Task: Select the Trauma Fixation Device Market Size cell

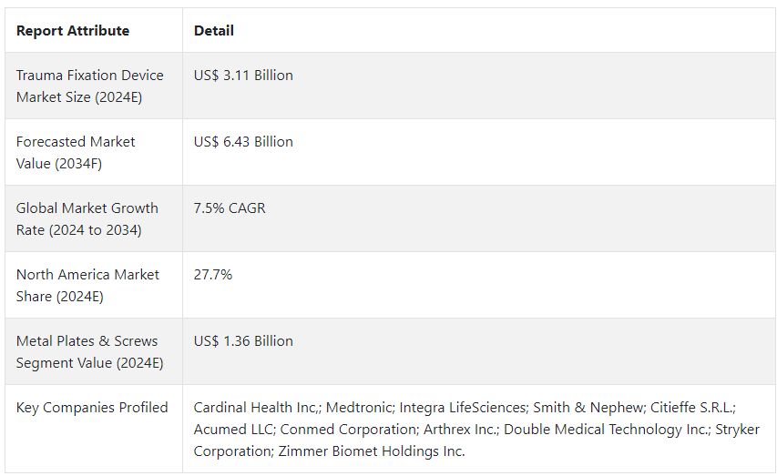Action: pos(94,86)
